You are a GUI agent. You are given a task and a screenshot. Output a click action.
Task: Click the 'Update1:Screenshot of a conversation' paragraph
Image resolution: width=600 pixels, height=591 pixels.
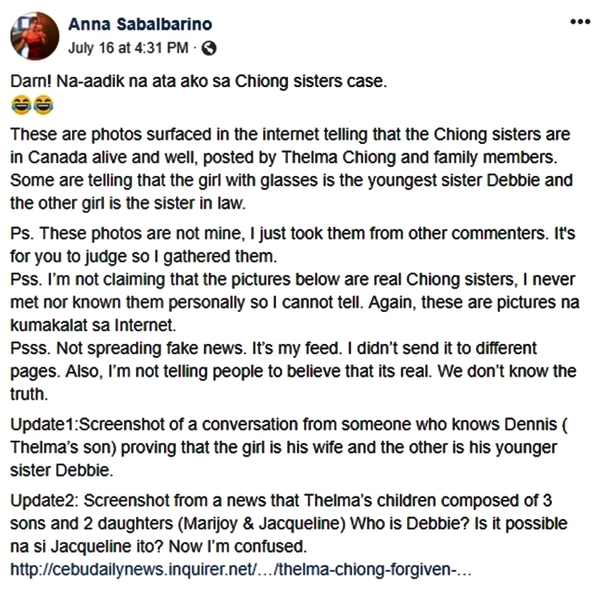290,447
